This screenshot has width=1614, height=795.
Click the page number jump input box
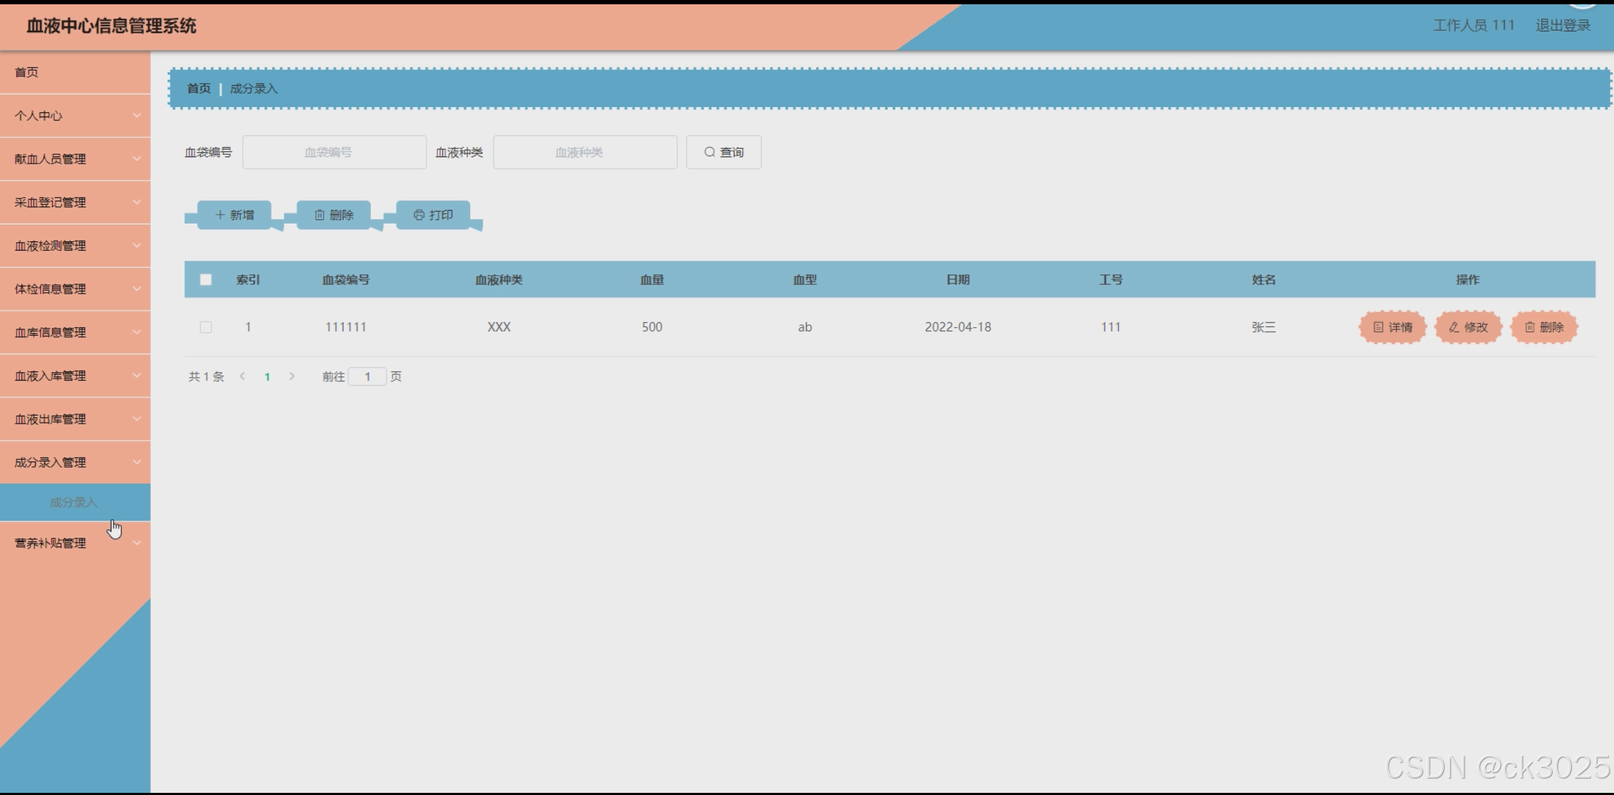tap(367, 376)
